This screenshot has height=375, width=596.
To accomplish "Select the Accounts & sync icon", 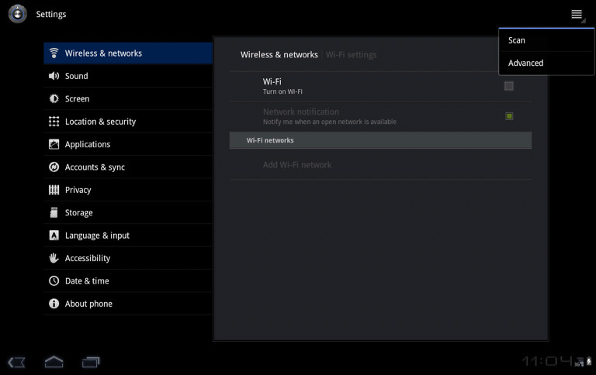I will pos(54,167).
